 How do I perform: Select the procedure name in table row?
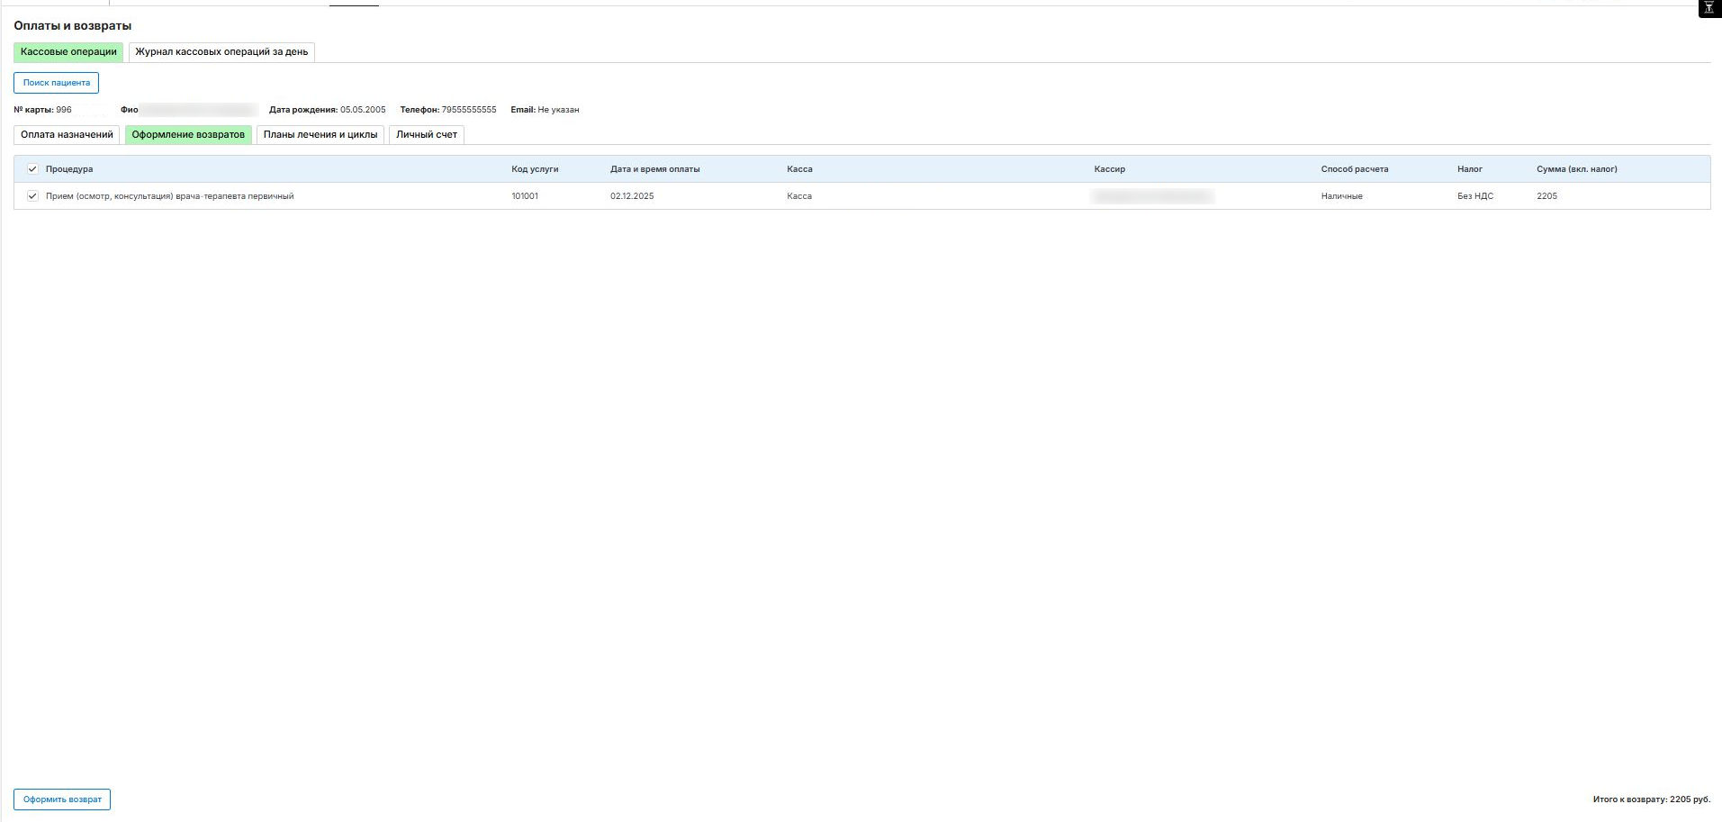(169, 196)
